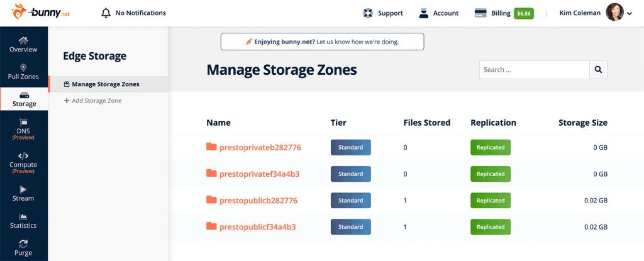Click Replicated badge for prestopublicb282776

tap(491, 201)
